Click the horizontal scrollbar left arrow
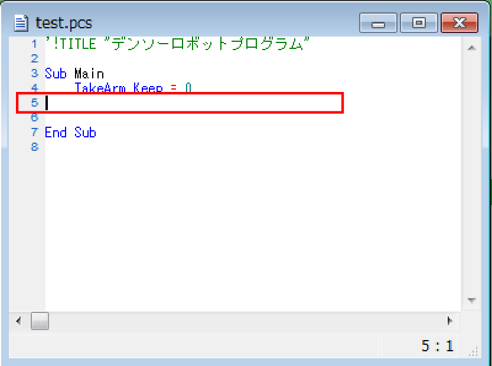The height and width of the screenshot is (366, 492). point(18,321)
